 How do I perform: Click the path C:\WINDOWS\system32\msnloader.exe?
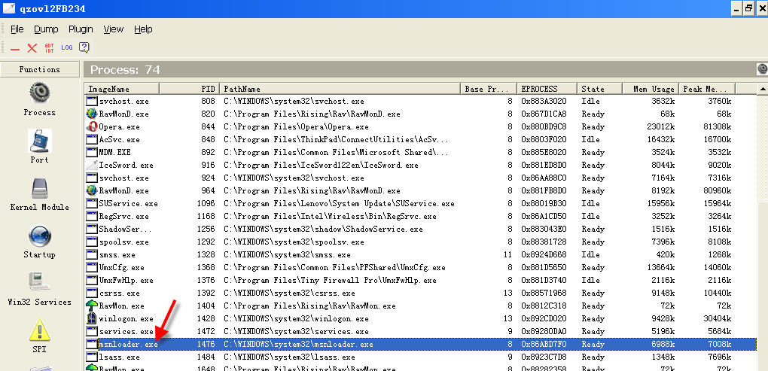[x=298, y=344]
